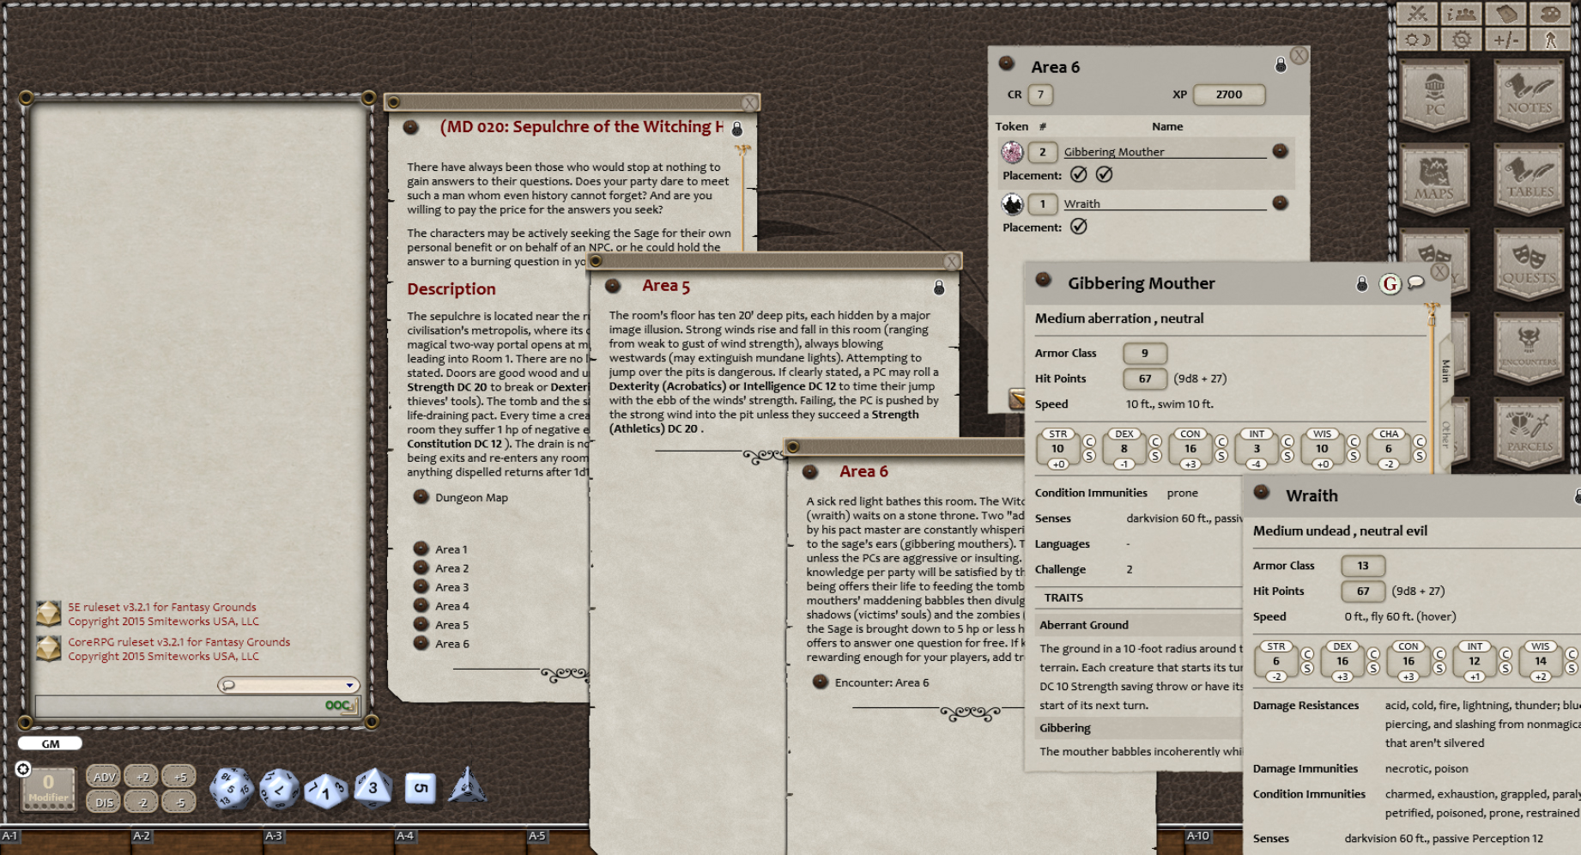Click the +/- modifiers toolbar icon

[1506, 39]
